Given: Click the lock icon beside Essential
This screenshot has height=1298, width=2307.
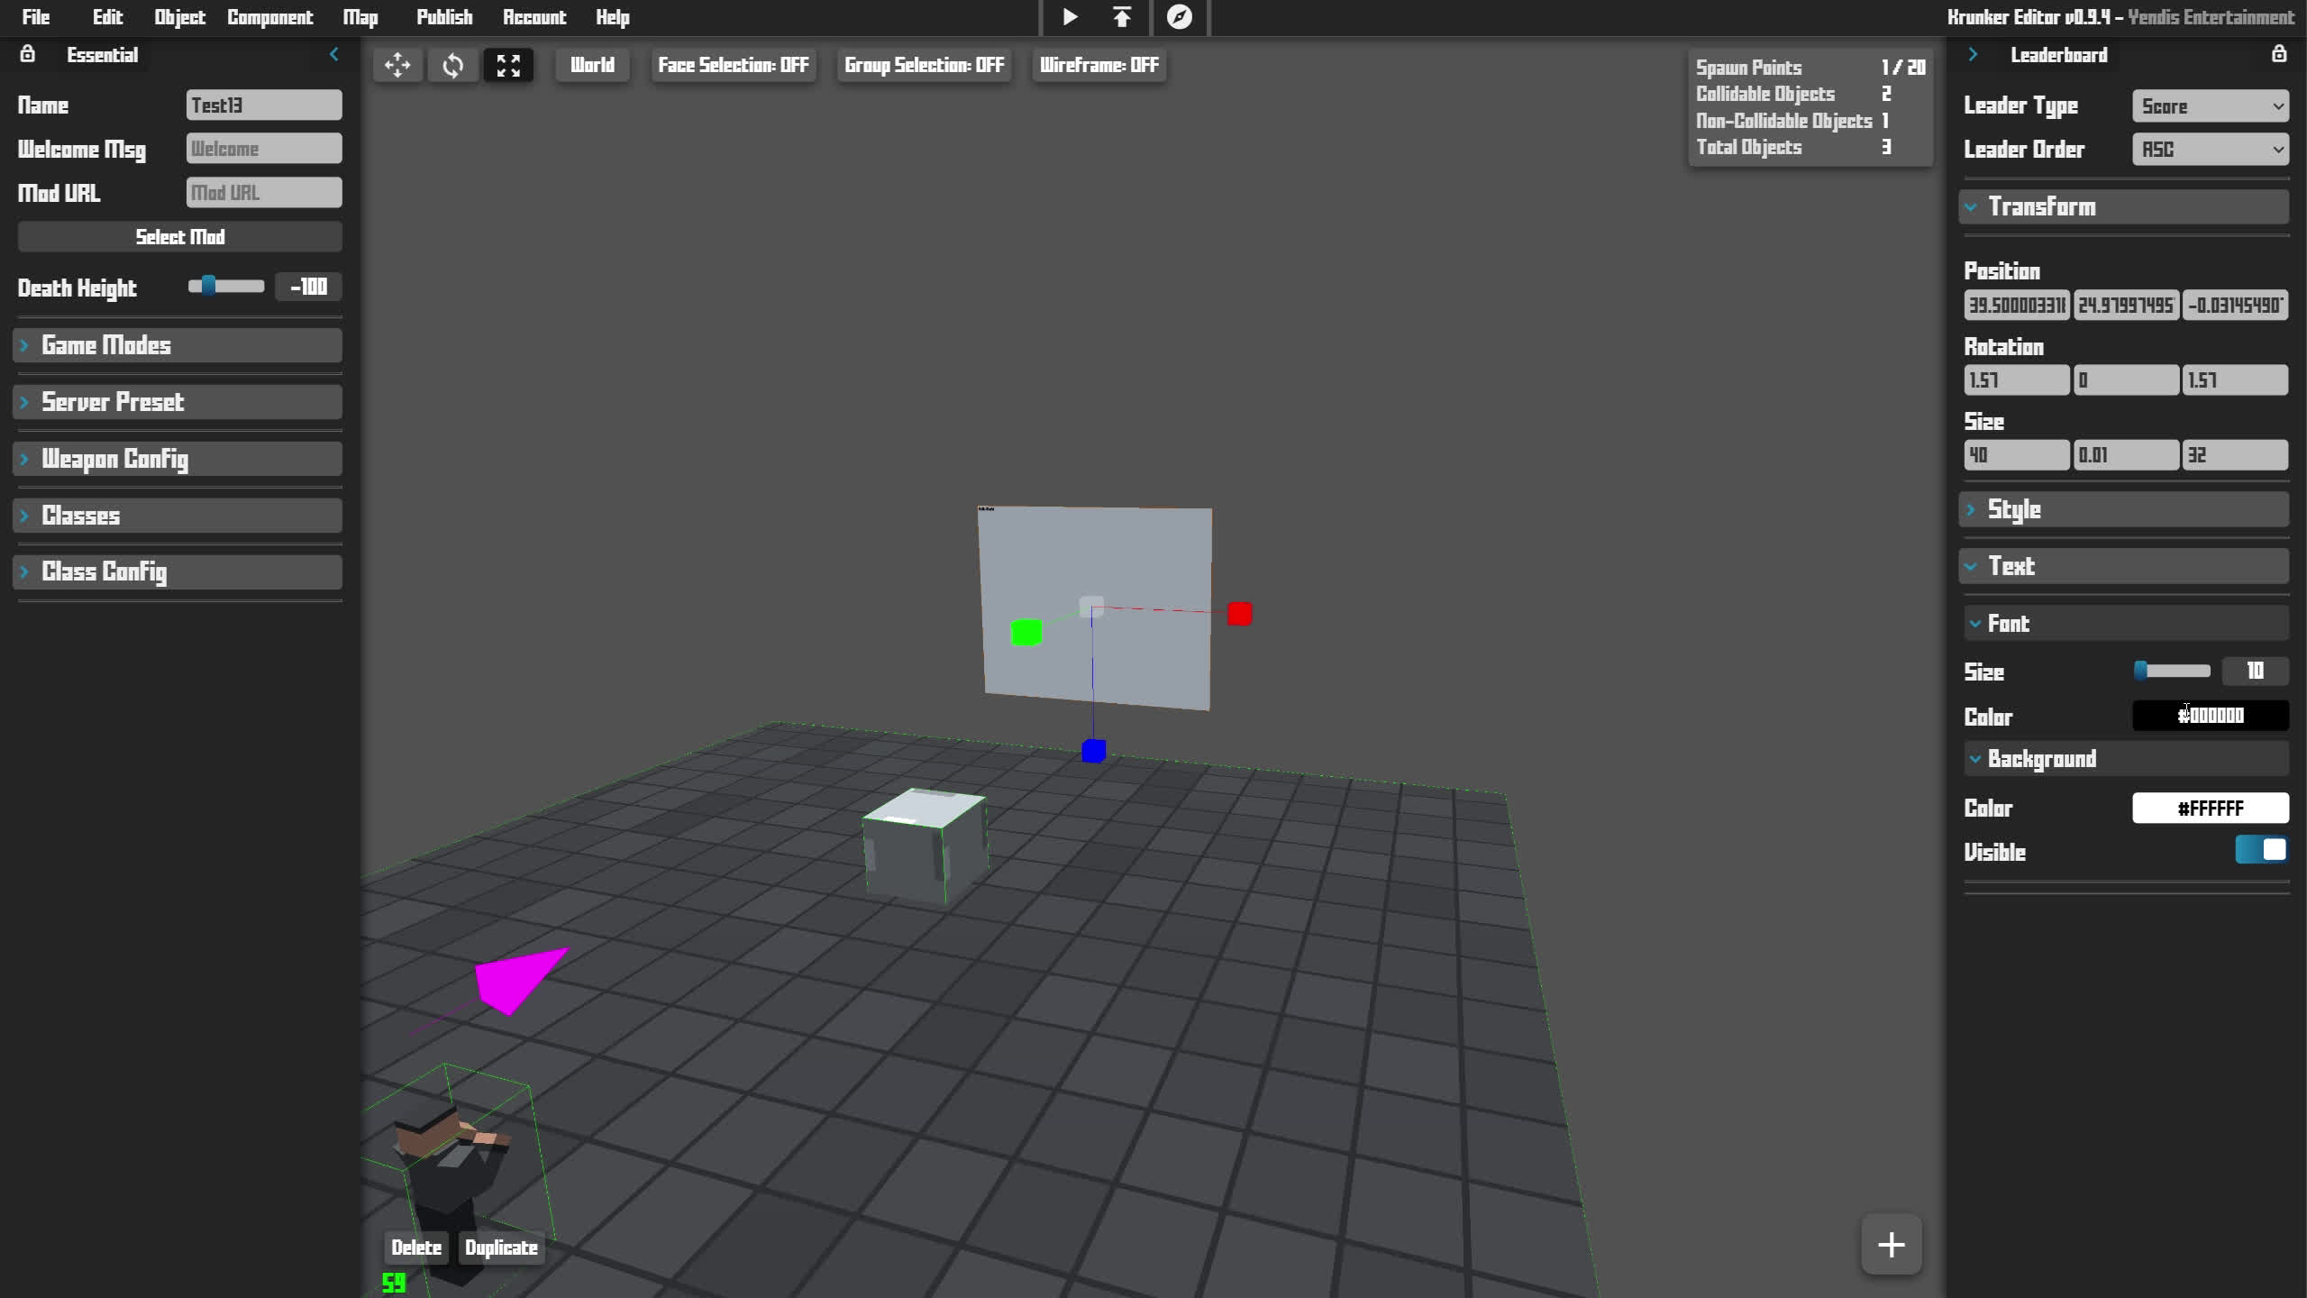Looking at the screenshot, I should 28,54.
